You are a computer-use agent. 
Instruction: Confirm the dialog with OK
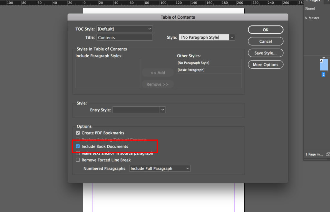pyautogui.click(x=265, y=30)
